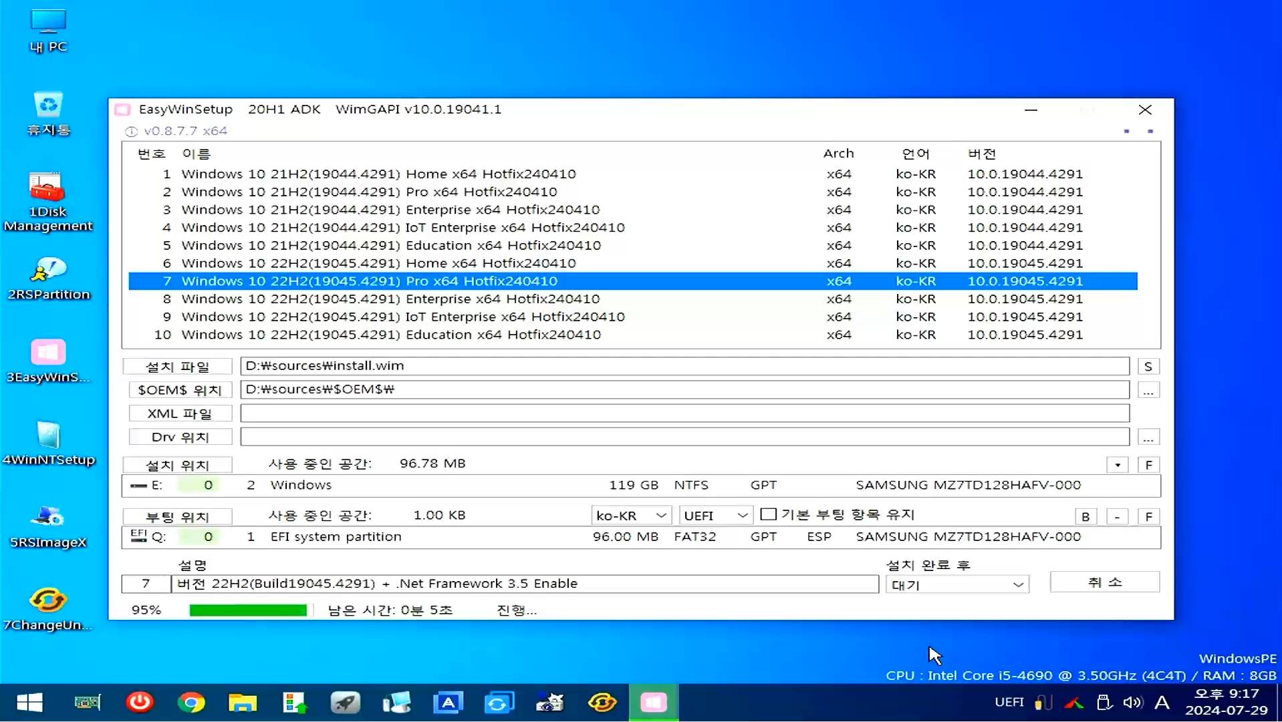Click the blue sync arrows taskbar icon

point(499,703)
